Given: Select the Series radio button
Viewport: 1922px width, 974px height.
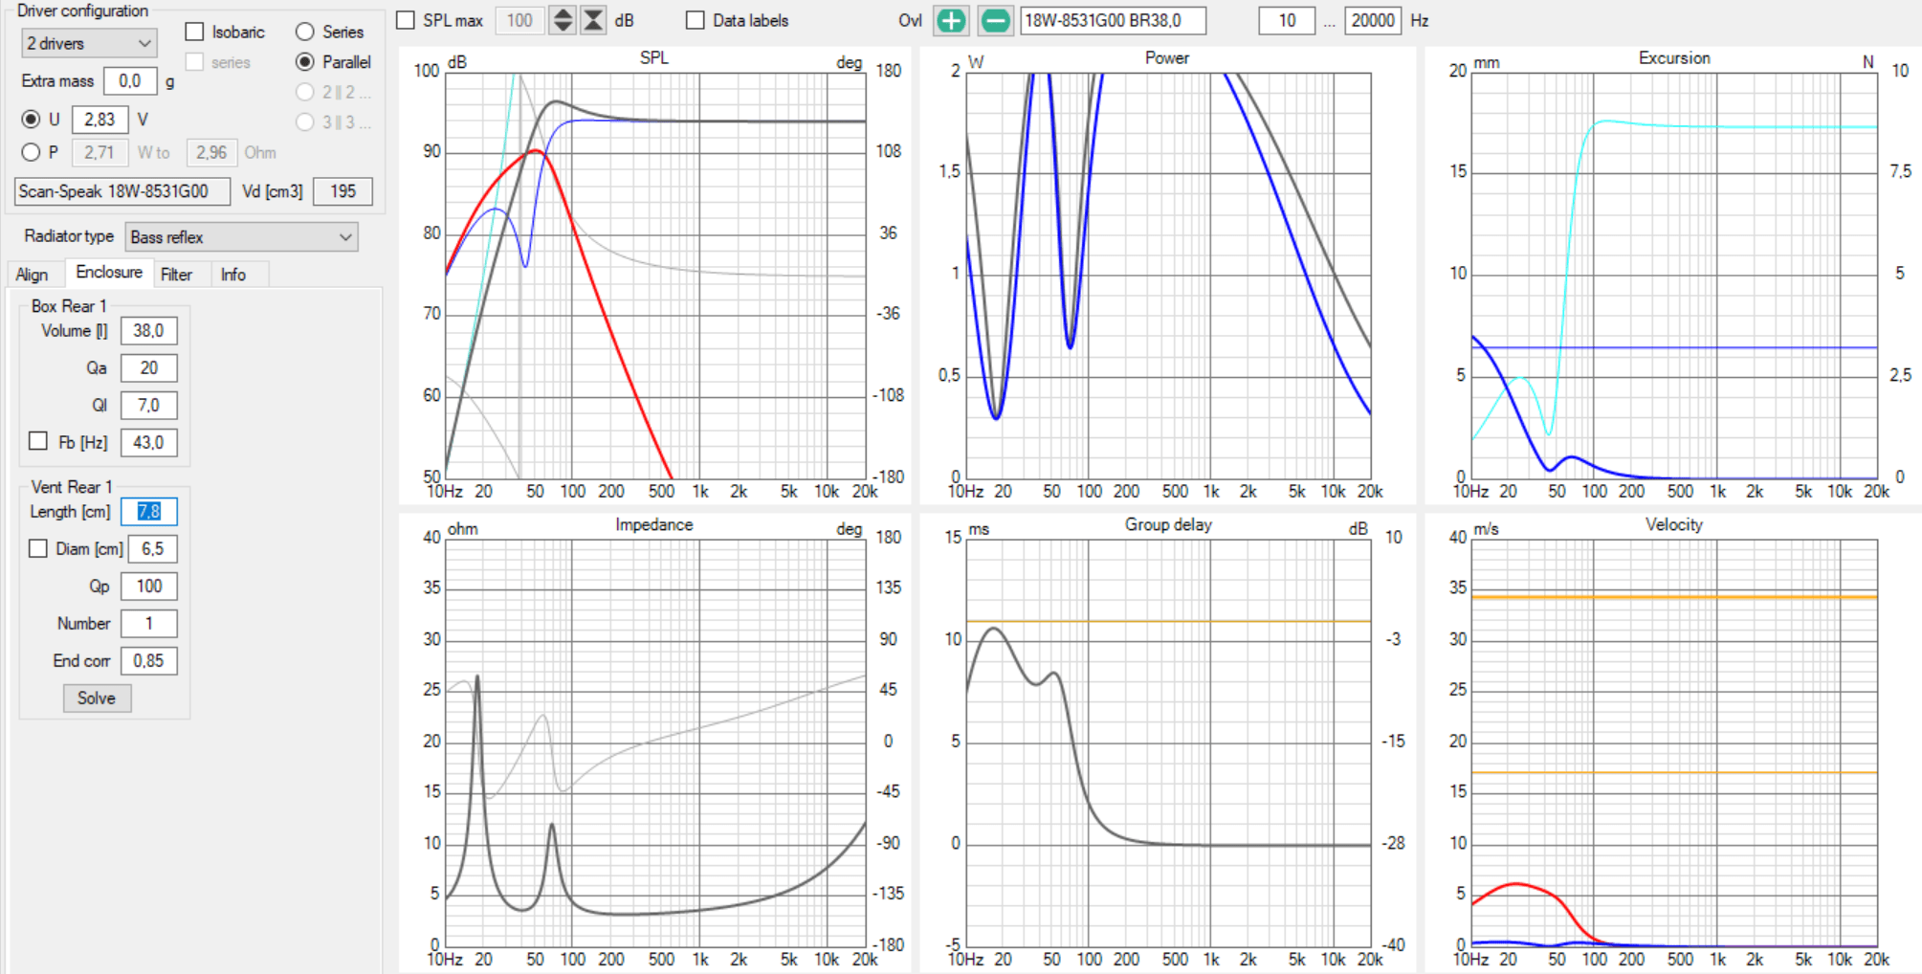Looking at the screenshot, I should (305, 32).
